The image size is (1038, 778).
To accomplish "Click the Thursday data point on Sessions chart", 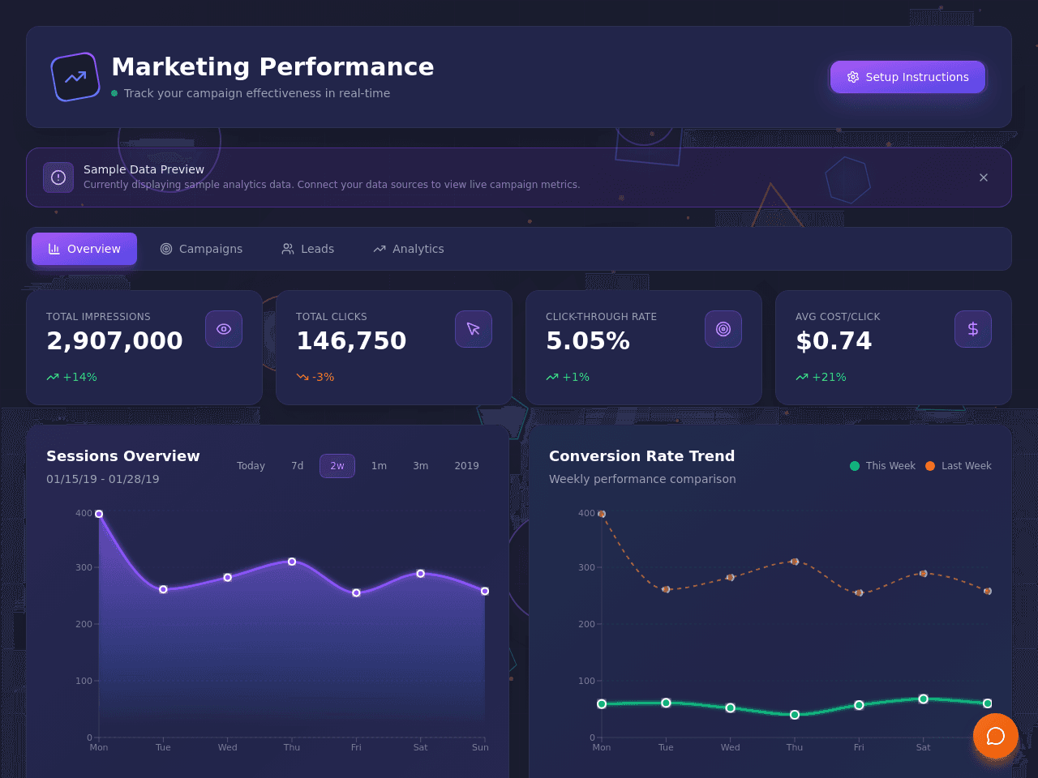I will pos(292,562).
